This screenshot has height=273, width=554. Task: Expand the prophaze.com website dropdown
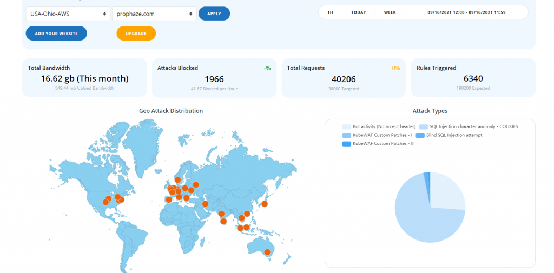pyautogui.click(x=154, y=14)
